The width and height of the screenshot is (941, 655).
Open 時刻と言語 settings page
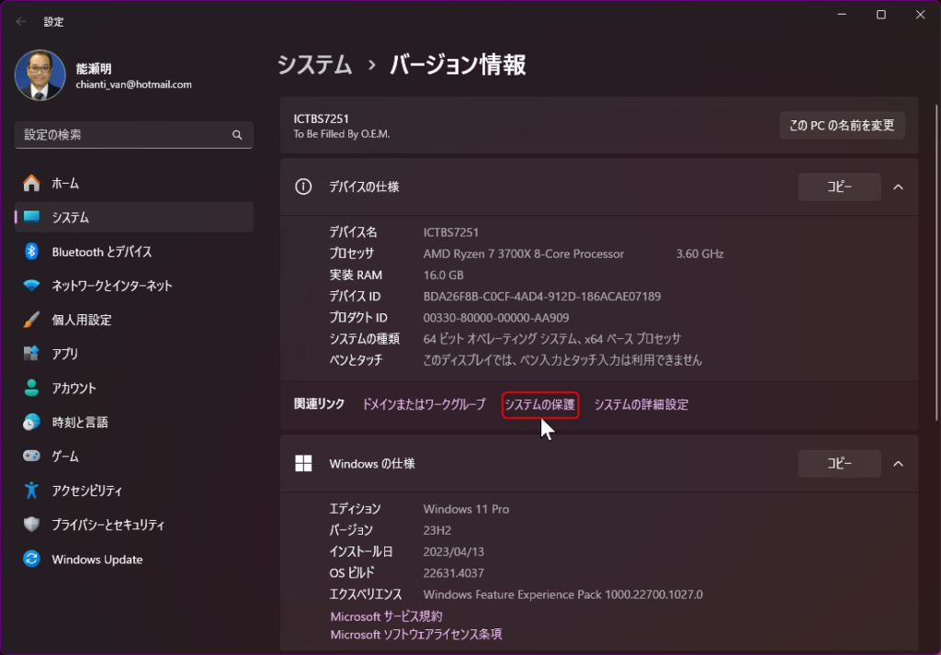tap(134, 422)
